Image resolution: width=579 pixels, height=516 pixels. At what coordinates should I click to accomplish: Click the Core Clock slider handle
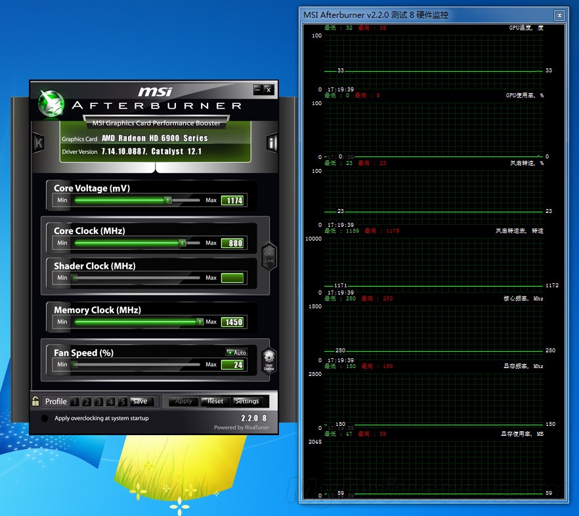pyautogui.click(x=182, y=243)
